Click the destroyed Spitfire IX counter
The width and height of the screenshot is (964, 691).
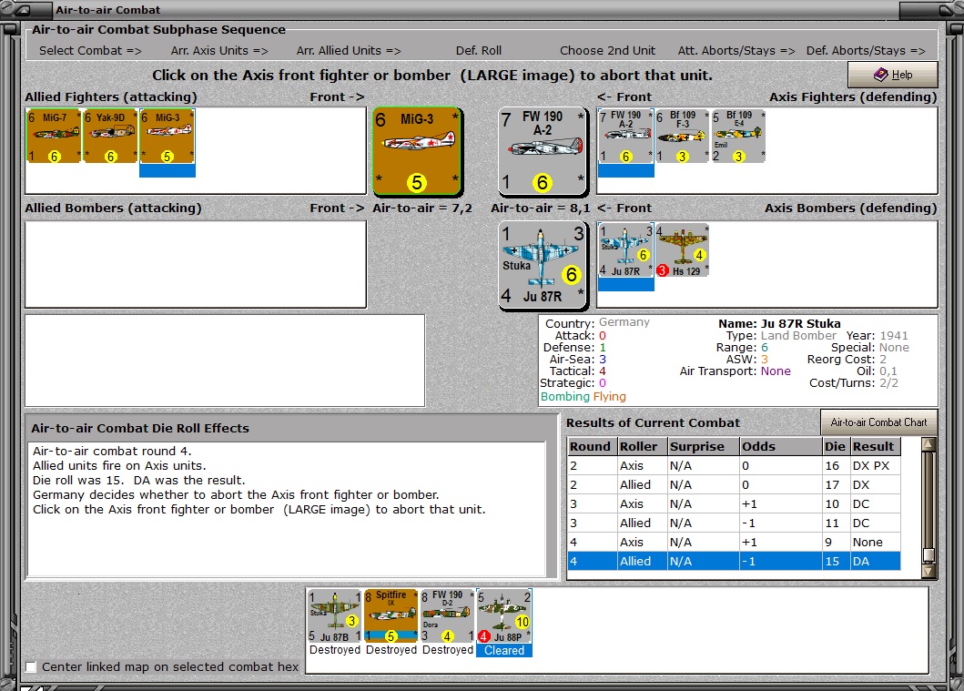391,616
